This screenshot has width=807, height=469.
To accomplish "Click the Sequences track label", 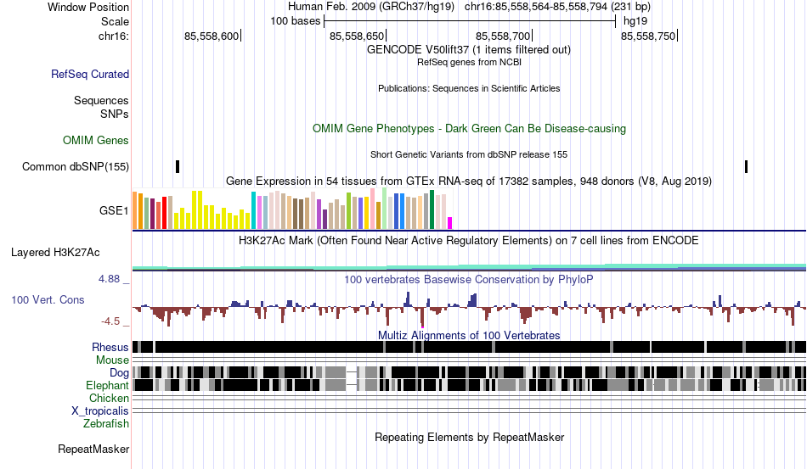I will pos(101,100).
